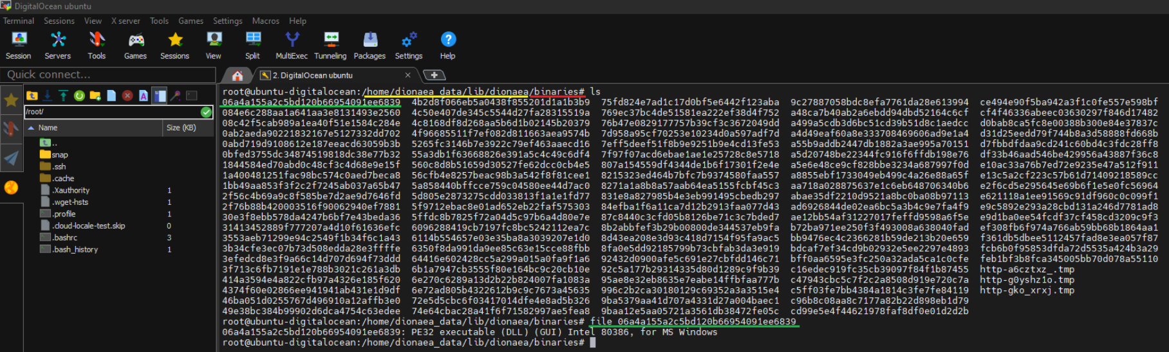
Task: Open the Packages manager icon
Action: click(x=369, y=45)
